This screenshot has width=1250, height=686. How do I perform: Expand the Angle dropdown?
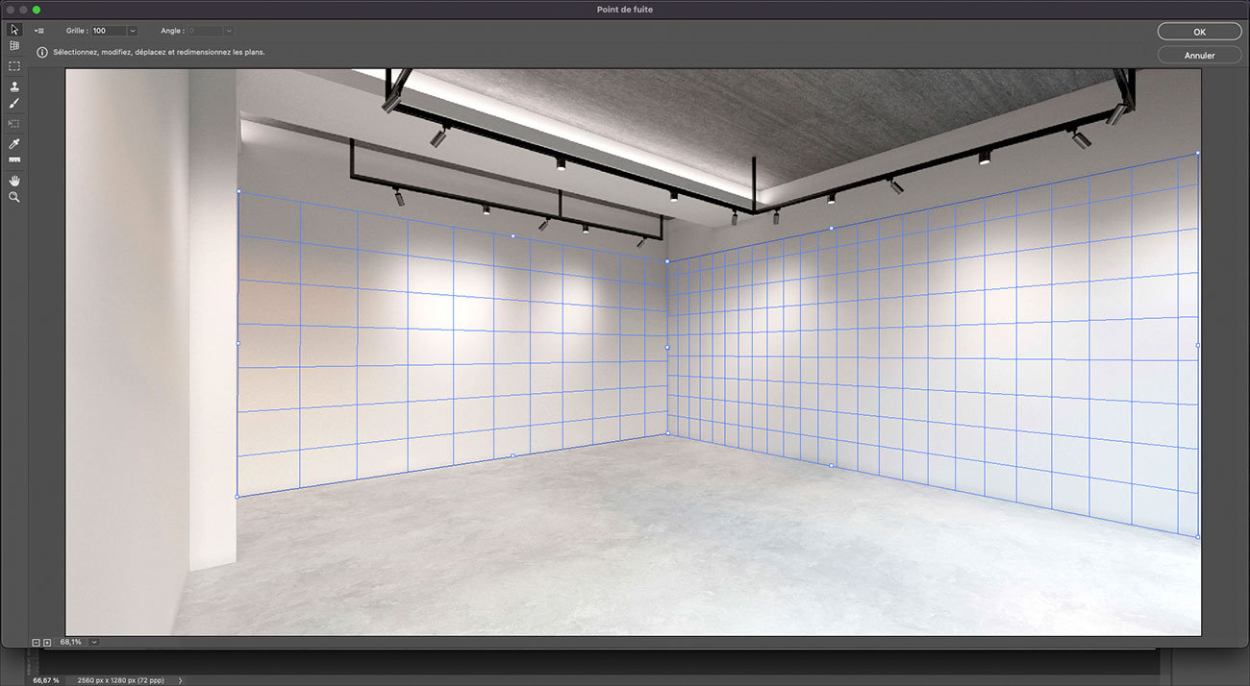click(229, 31)
